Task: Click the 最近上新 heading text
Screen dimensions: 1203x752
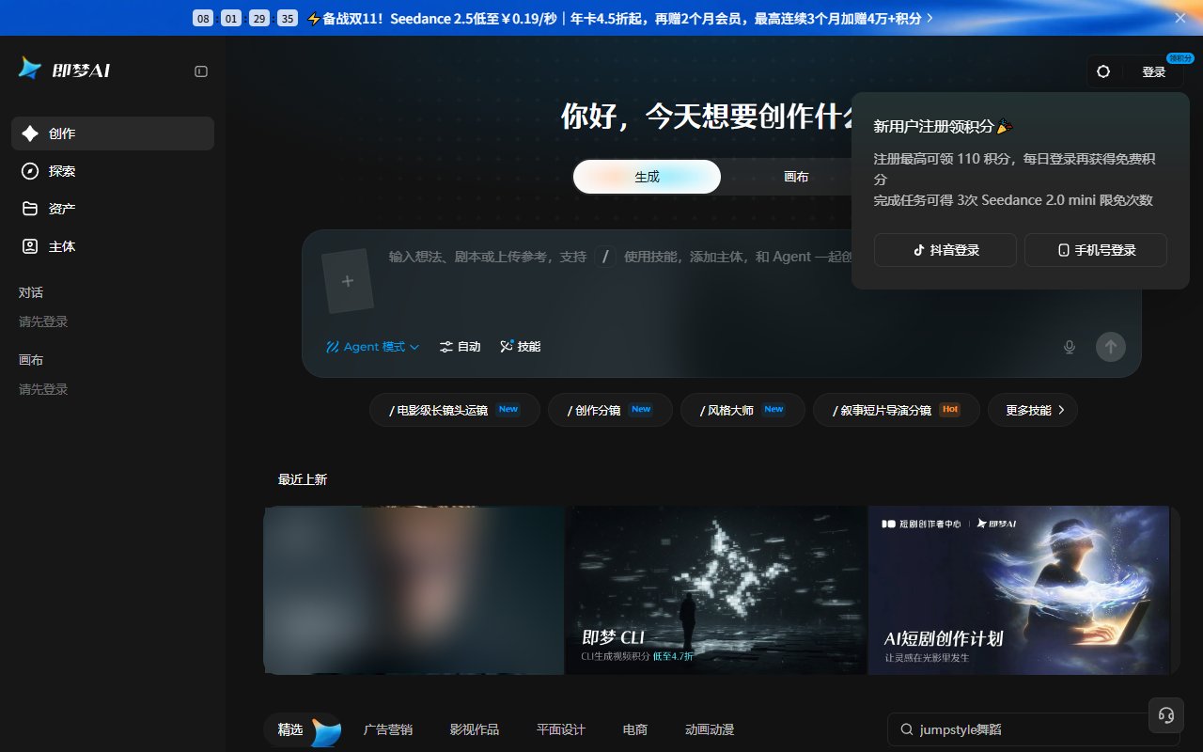Action: 303,479
